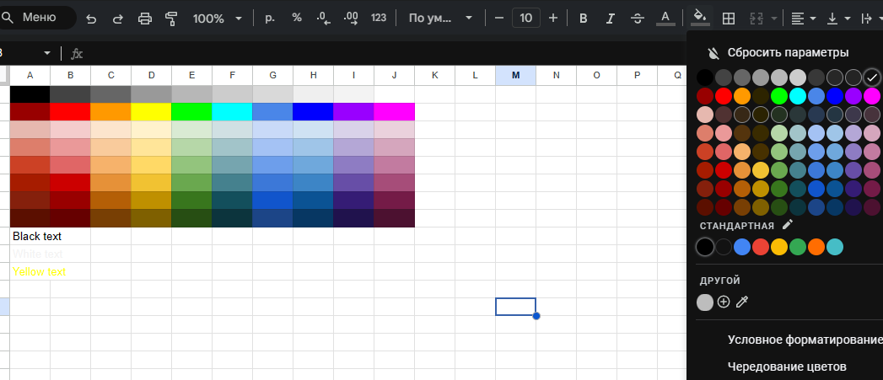Select the column P header

point(637,76)
